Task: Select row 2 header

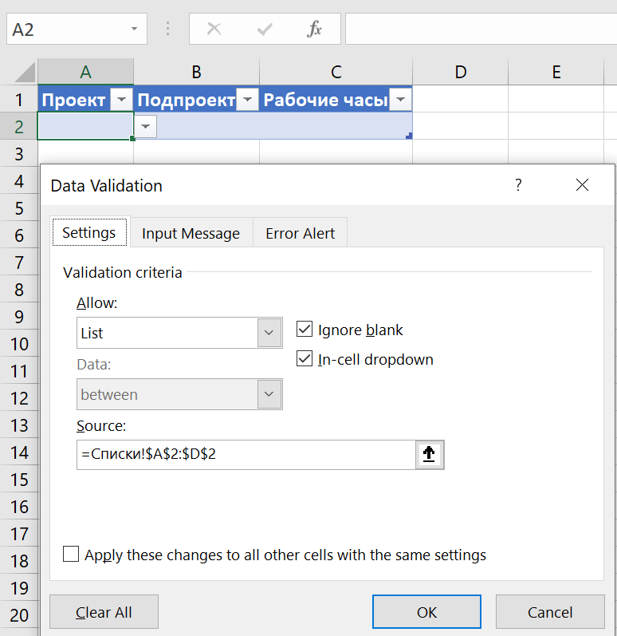Action: click(x=18, y=127)
